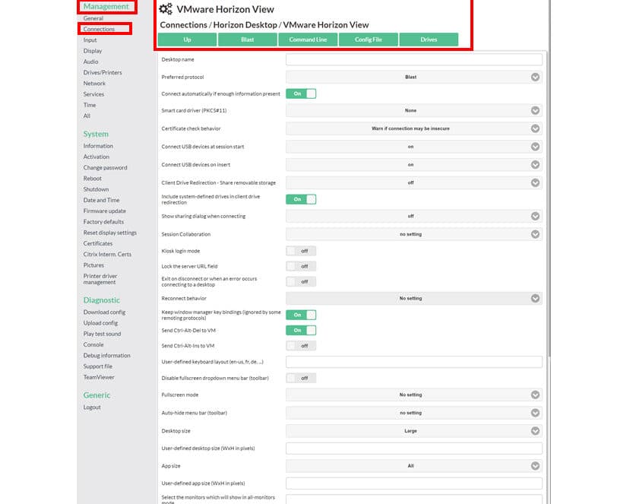Open Reset display settings link
The height and width of the screenshot is (504, 636).
tap(110, 233)
